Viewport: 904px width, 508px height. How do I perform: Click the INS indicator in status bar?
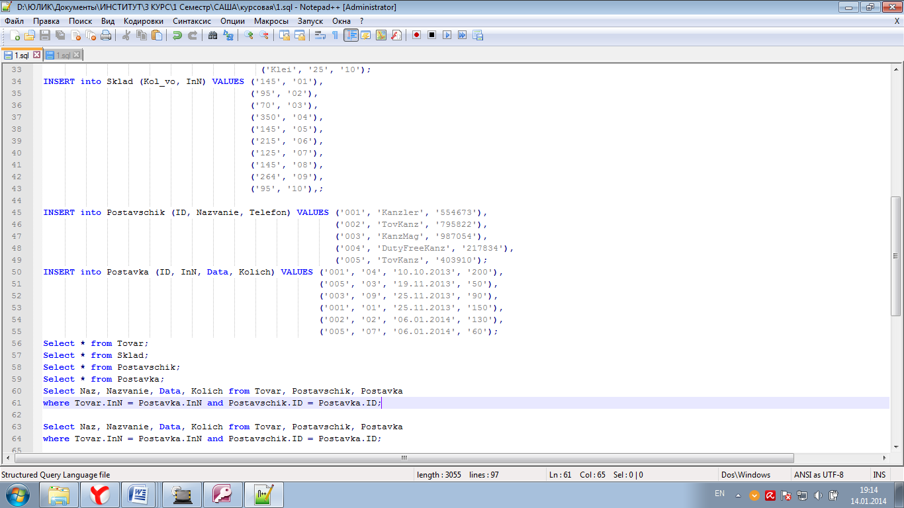click(x=879, y=474)
